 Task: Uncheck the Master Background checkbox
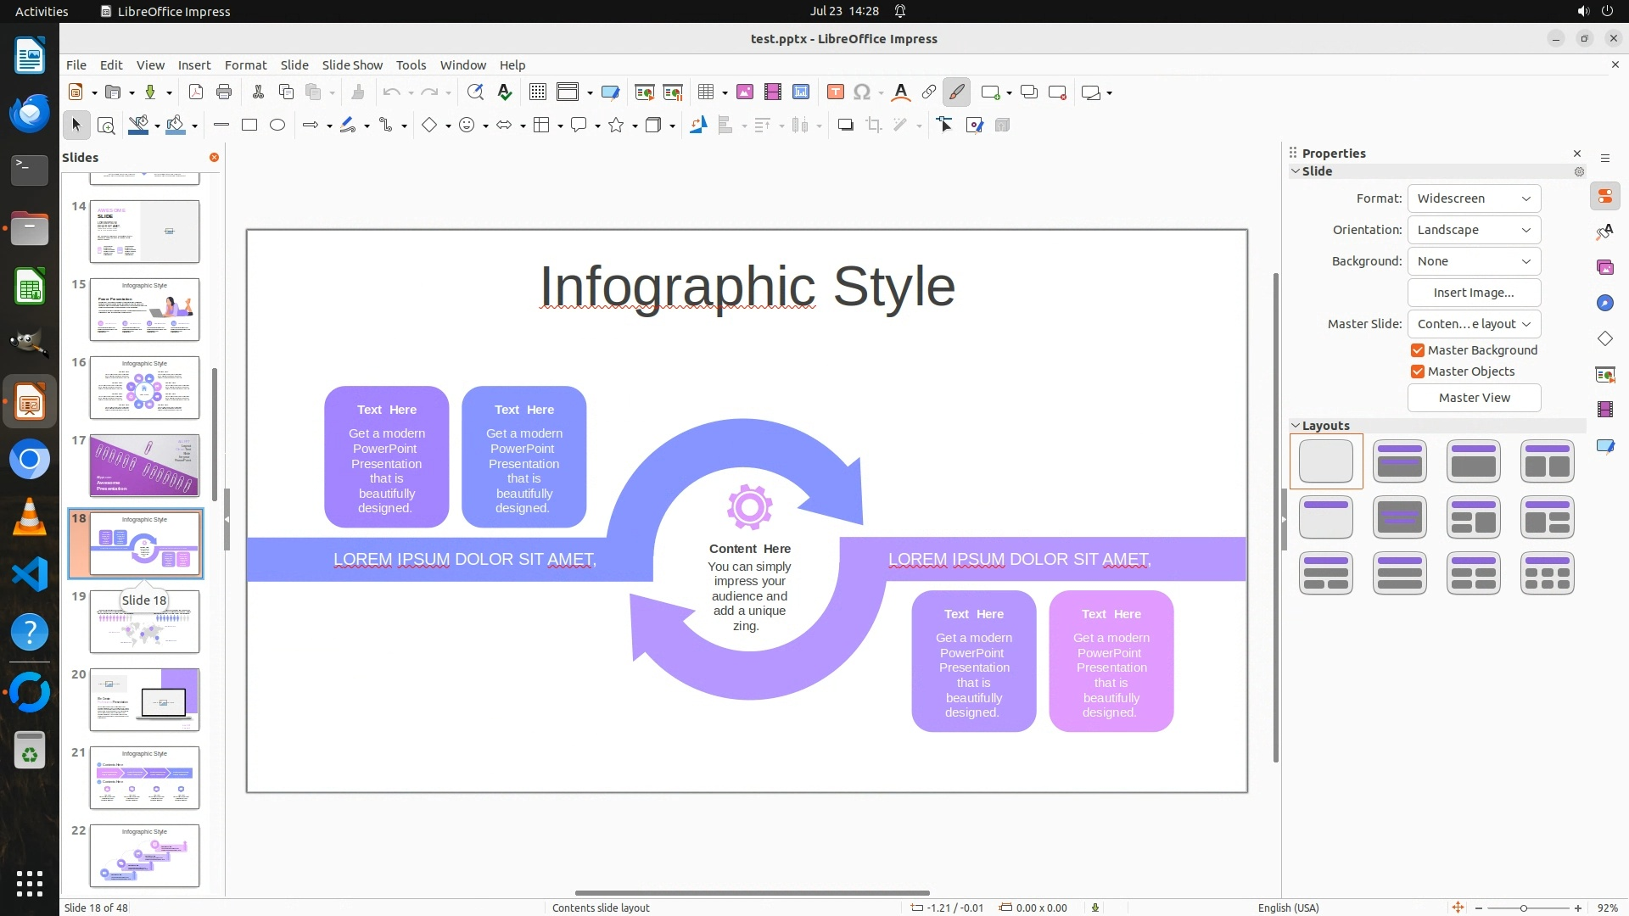(x=1417, y=350)
